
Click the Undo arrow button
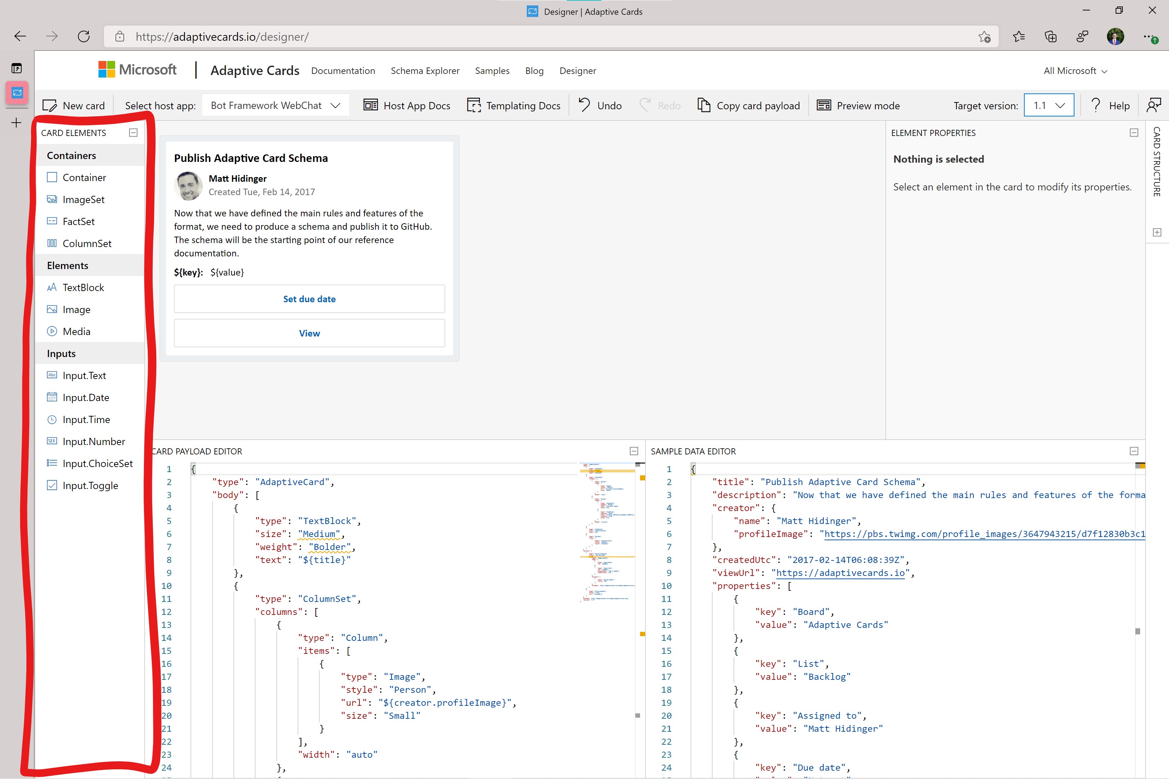point(584,104)
